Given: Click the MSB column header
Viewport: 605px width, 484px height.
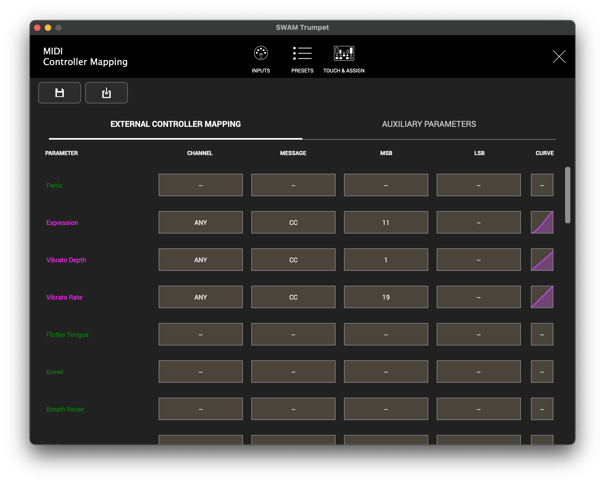Looking at the screenshot, I should pos(386,153).
